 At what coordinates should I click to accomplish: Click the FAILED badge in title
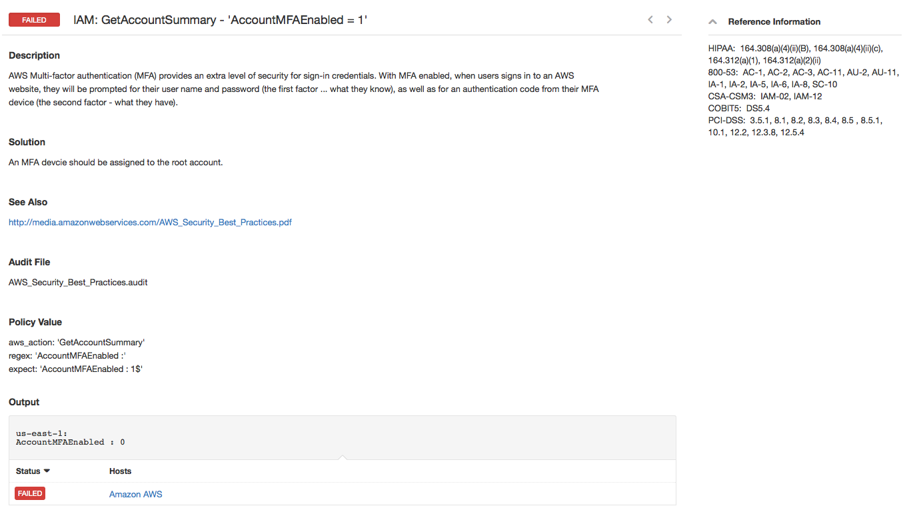(x=34, y=20)
